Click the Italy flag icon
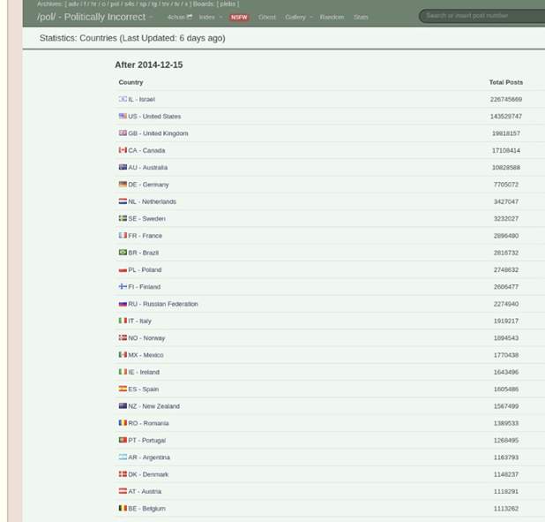Screen dimensions: 545x522 click(x=123, y=321)
